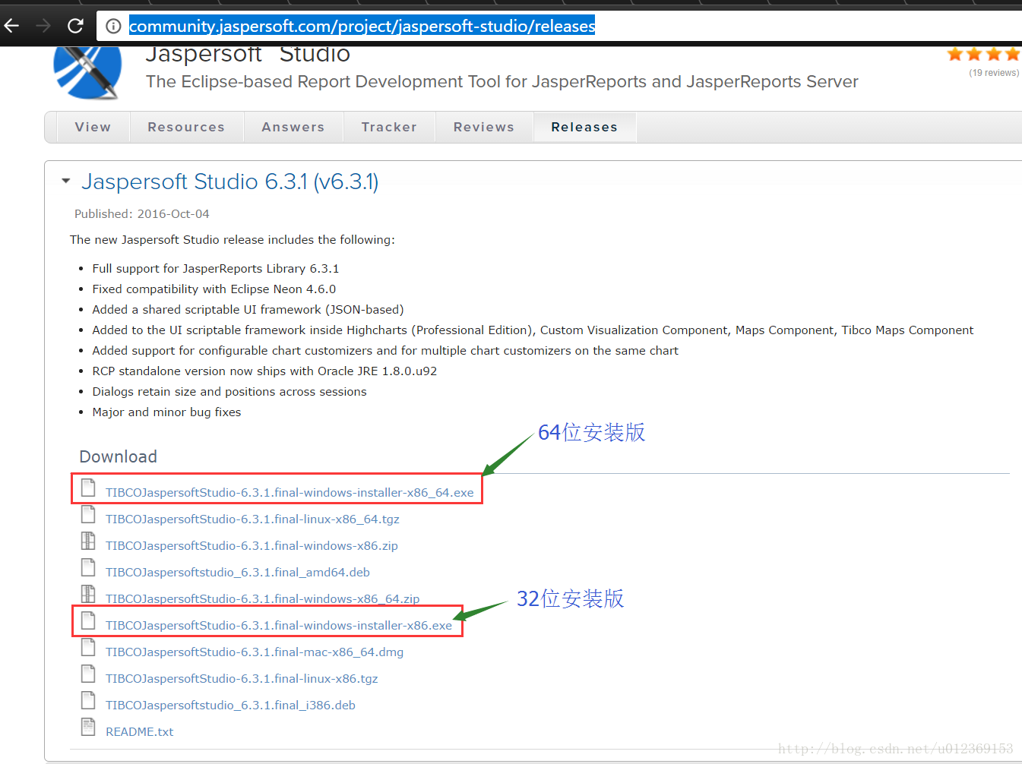Click archive icon beside windows-x86_64.zip
The width and height of the screenshot is (1022, 764).
pyautogui.click(x=88, y=594)
